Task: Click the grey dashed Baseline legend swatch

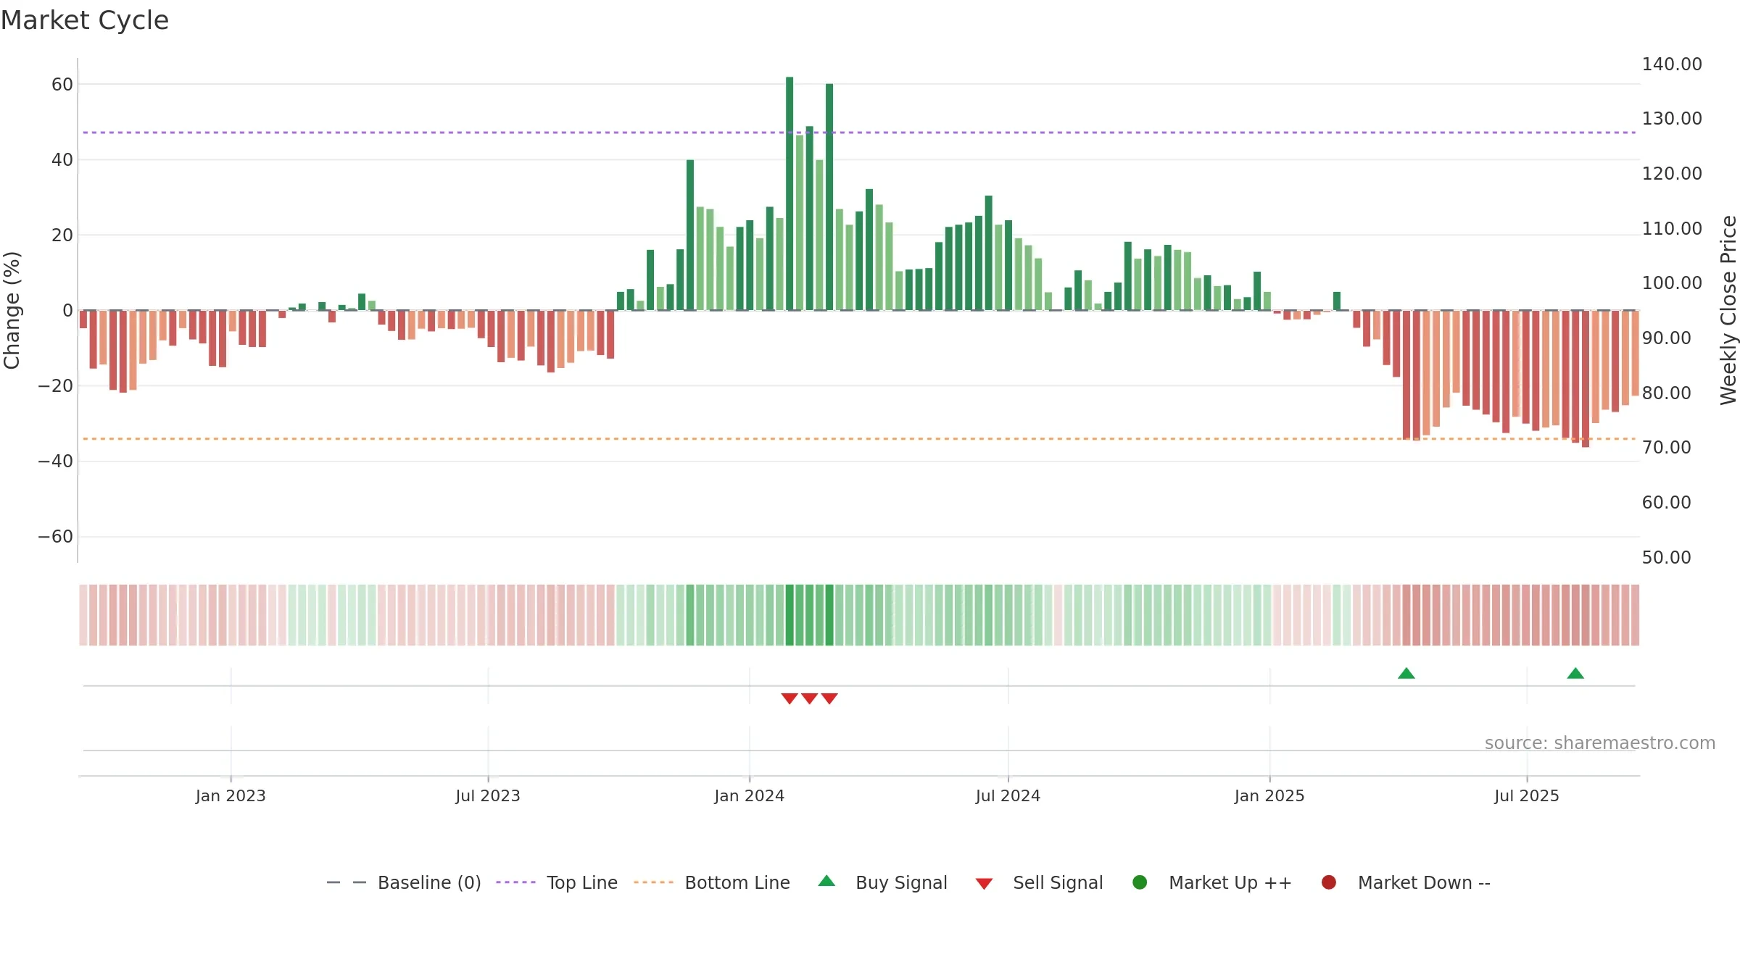Action: (x=347, y=882)
